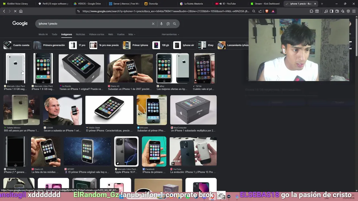The image size is (358, 201).
Task: Open SPORT 'El primer iPhone original vale hoy' image
Action: tap(87, 152)
